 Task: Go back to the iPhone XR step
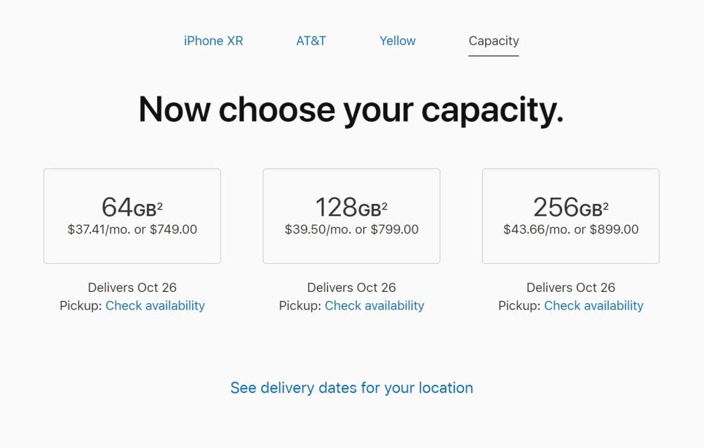tap(213, 41)
